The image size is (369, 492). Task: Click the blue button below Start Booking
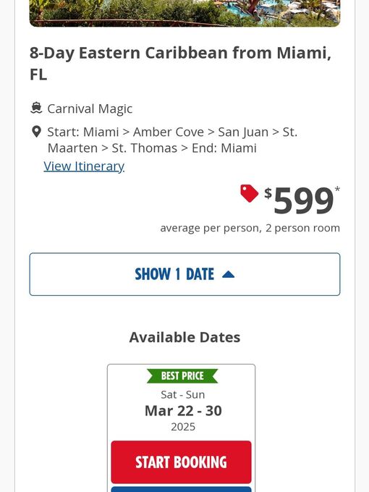pyautogui.click(x=181, y=489)
